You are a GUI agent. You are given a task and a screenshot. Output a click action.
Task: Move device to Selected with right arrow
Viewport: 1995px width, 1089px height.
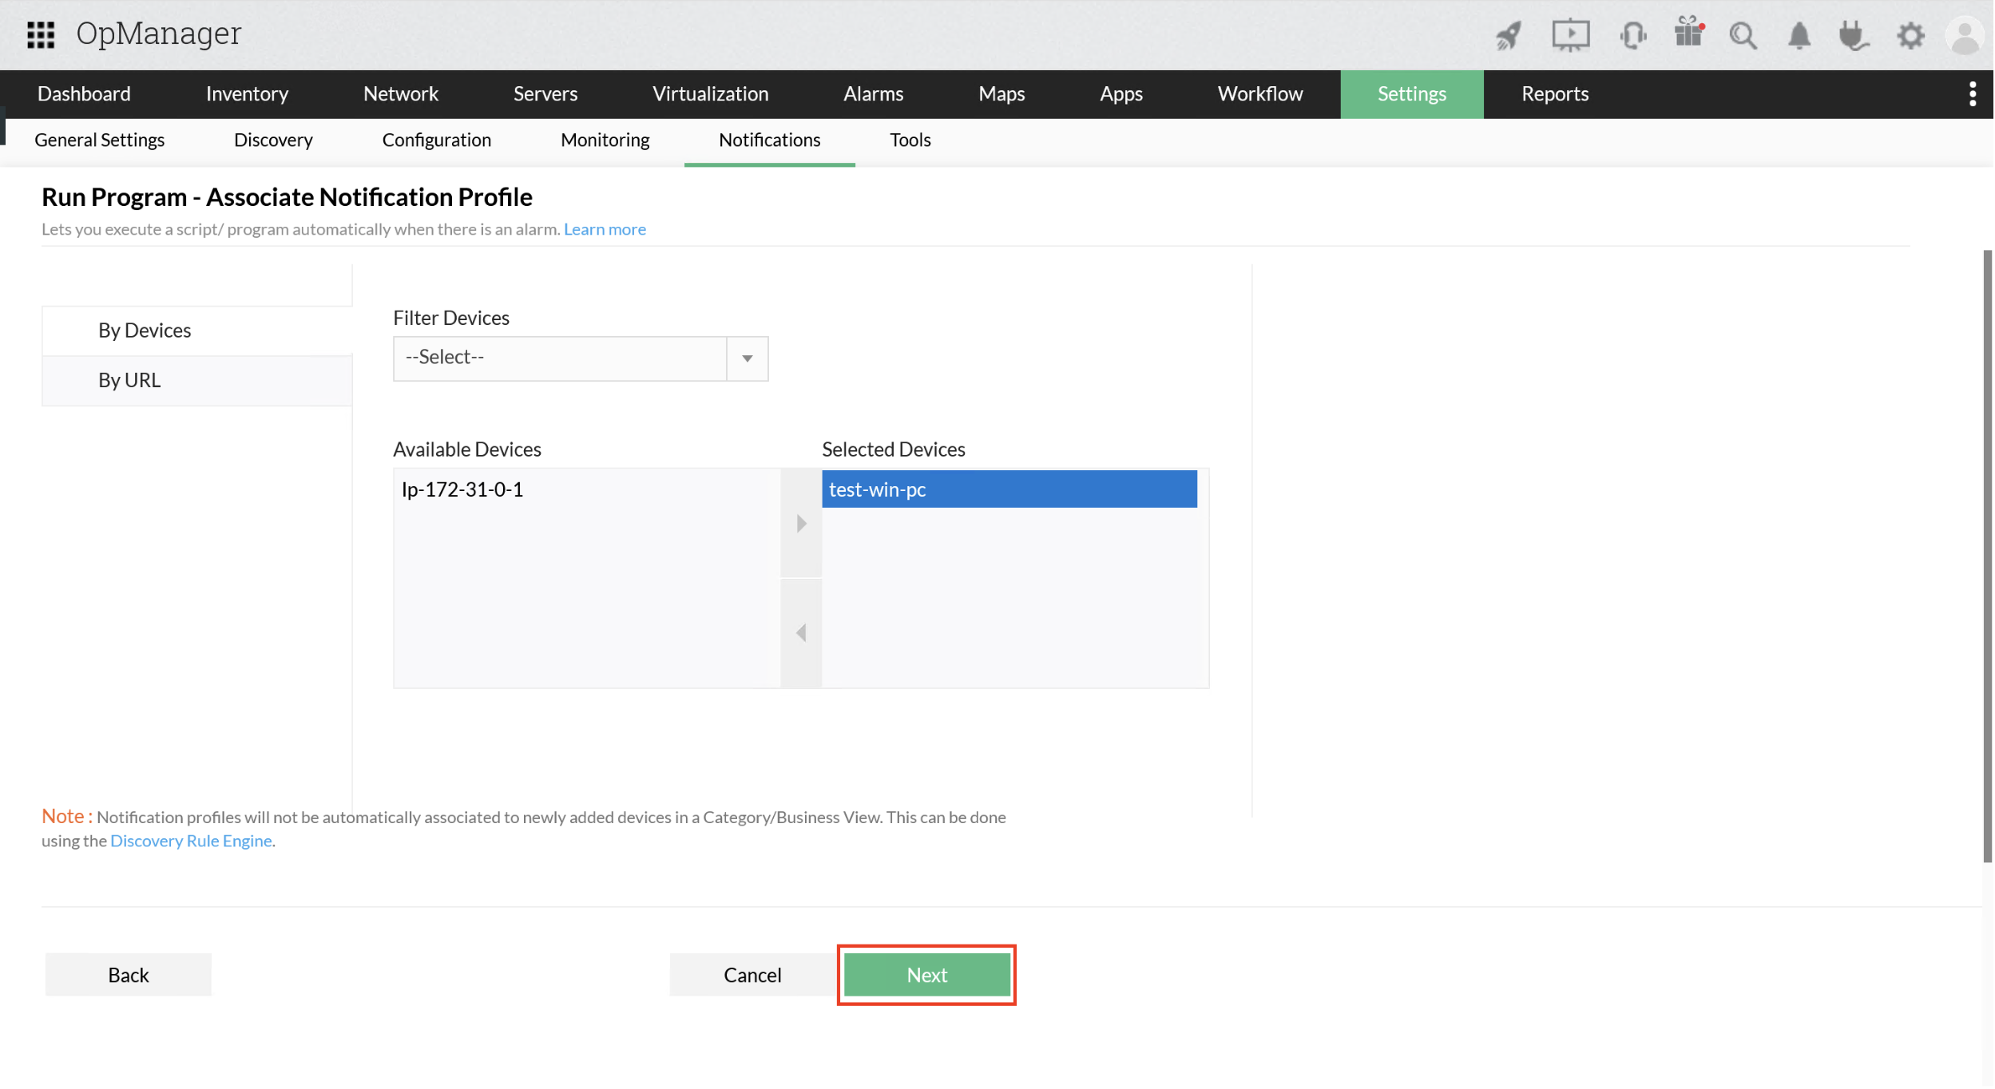(x=801, y=524)
